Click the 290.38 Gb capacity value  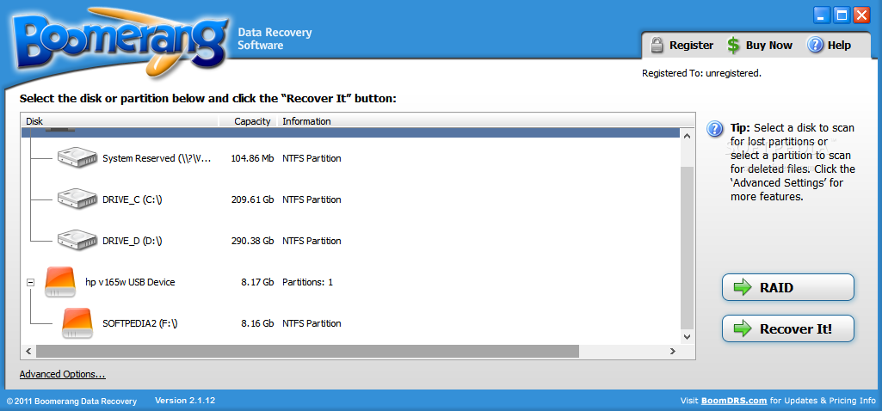click(x=252, y=241)
